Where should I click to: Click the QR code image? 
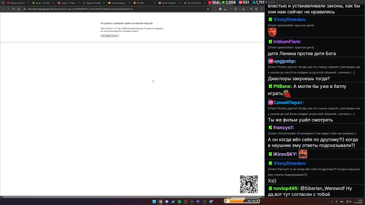click(x=249, y=184)
